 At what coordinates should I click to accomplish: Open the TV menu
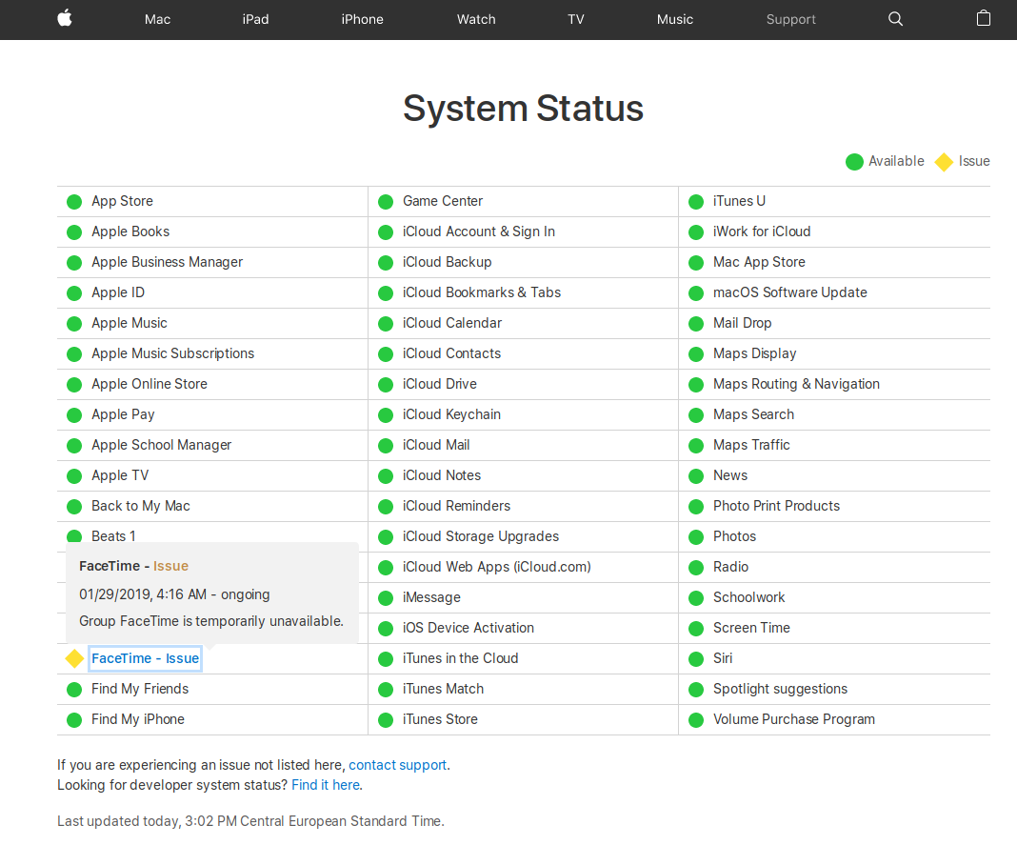pos(576,19)
